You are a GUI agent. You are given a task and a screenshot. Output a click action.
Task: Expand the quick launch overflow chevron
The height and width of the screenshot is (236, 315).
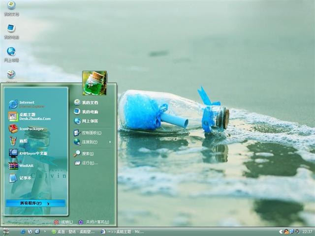coord(45,231)
